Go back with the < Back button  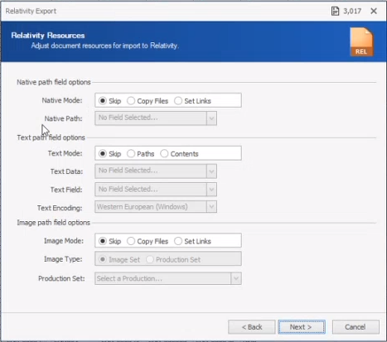click(x=252, y=327)
